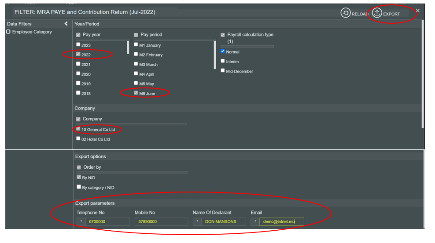Click the Pay year list scrollbar
Screen dimensions: 435x243
click(128, 47)
